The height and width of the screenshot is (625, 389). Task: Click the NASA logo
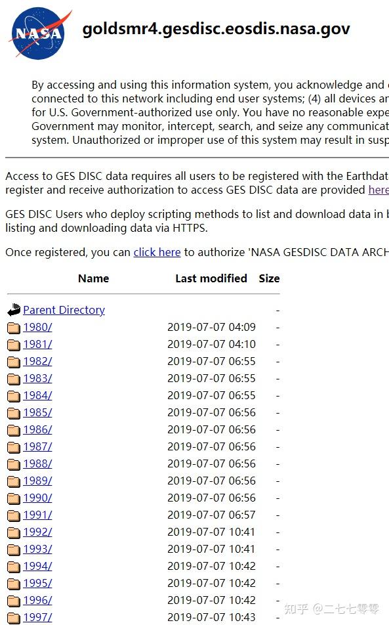(x=40, y=33)
